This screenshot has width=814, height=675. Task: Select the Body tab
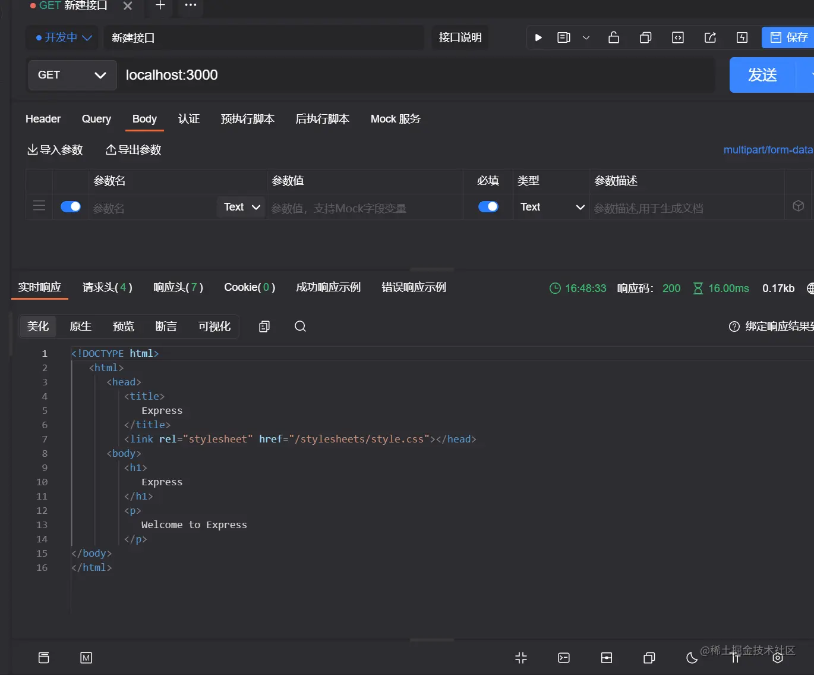tap(144, 119)
